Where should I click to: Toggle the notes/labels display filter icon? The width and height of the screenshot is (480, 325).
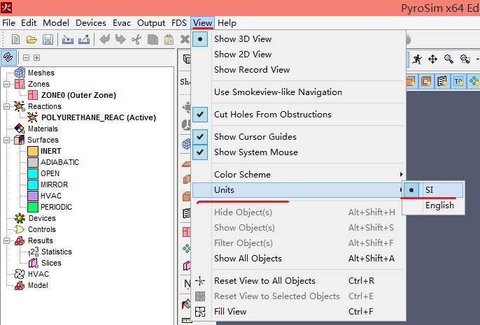442,81
